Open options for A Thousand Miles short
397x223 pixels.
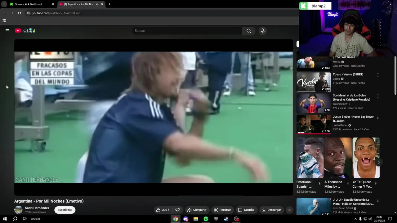(348, 184)
